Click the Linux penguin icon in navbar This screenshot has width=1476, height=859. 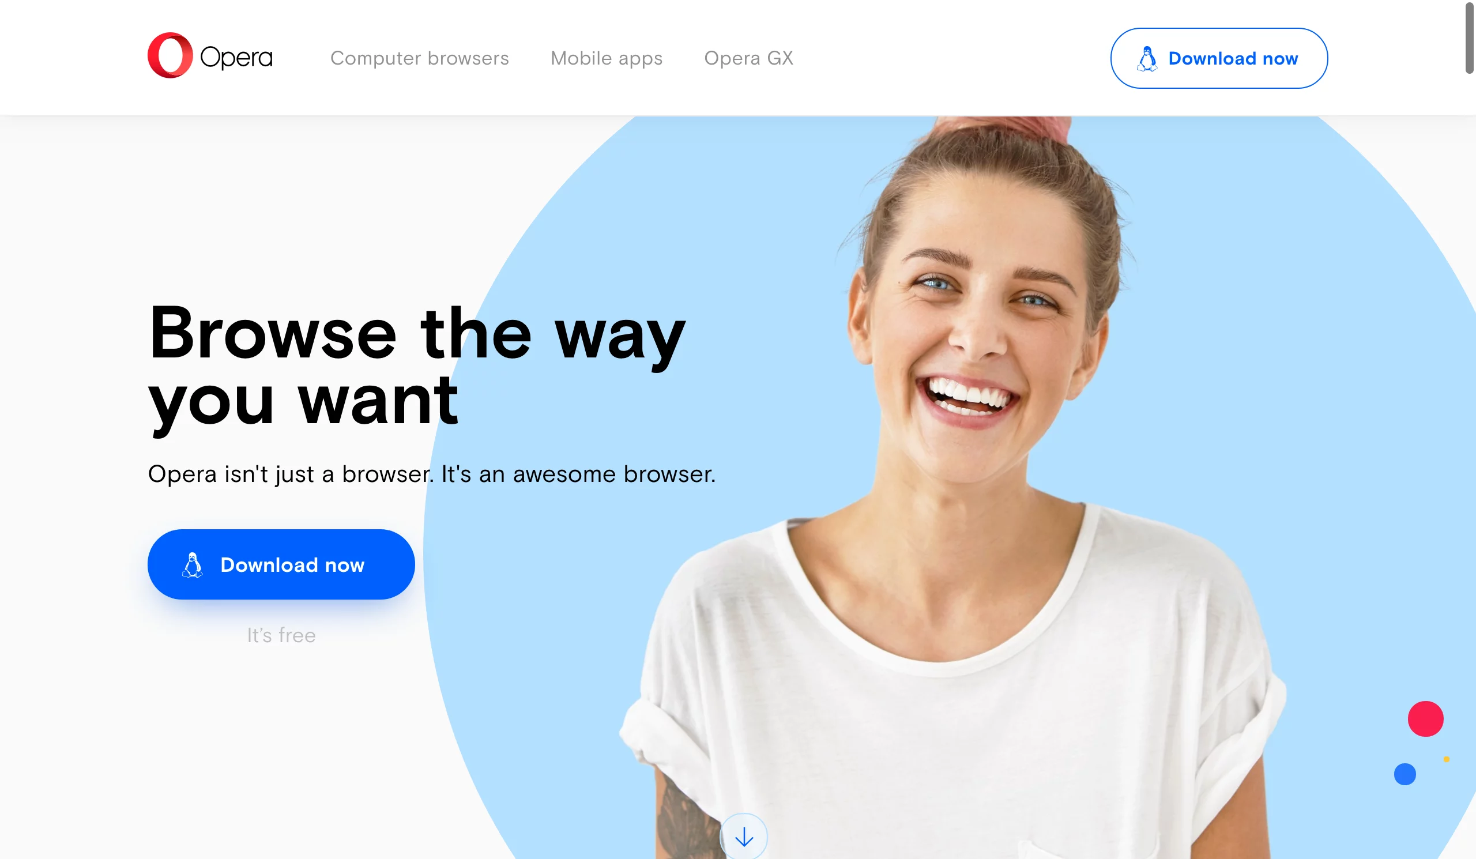pos(1146,58)
